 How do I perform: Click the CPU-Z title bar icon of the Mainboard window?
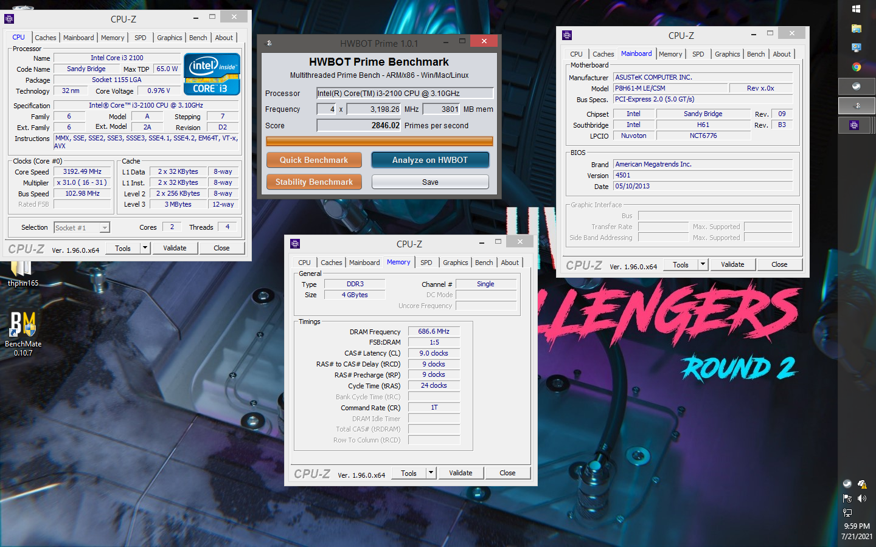coord(567,35)
